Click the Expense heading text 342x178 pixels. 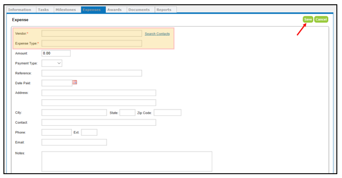(20, 20)
